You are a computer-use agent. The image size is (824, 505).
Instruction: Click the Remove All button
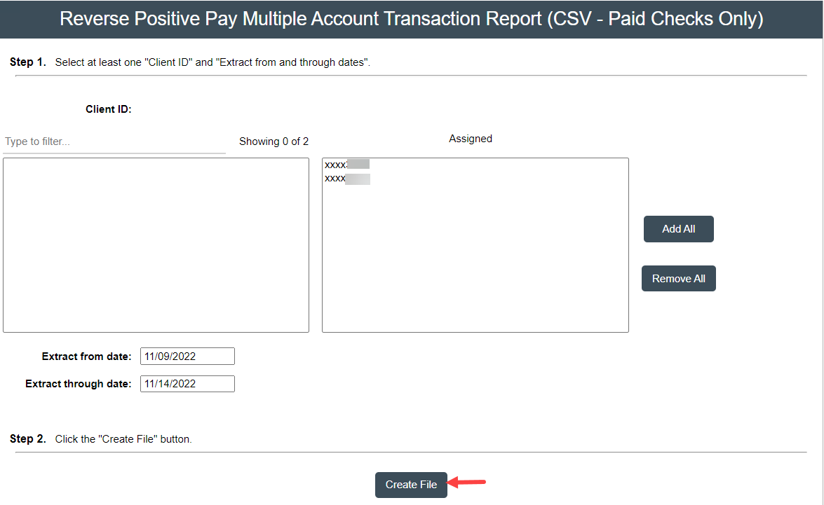(x=678, y=278)
